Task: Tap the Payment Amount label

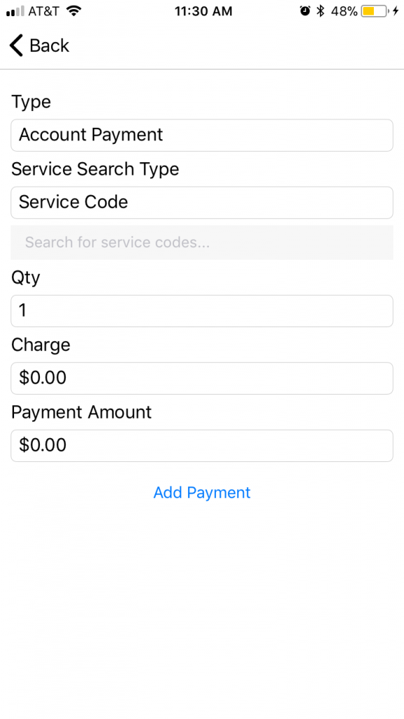Action: 81,412
